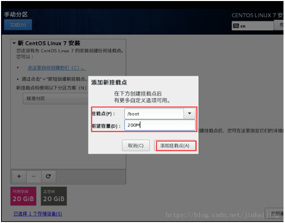Click the keyboard layout icon next to cn

(x=236, y=26)
